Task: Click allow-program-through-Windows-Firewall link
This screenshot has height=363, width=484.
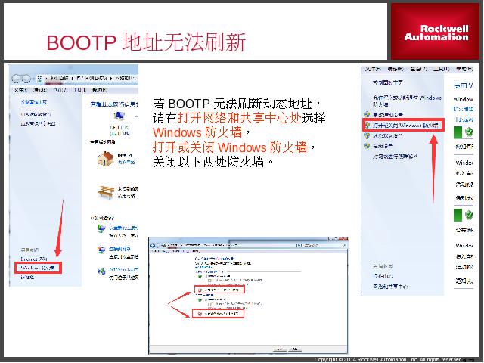Action: pyautogui.click(x=407, y=101)
